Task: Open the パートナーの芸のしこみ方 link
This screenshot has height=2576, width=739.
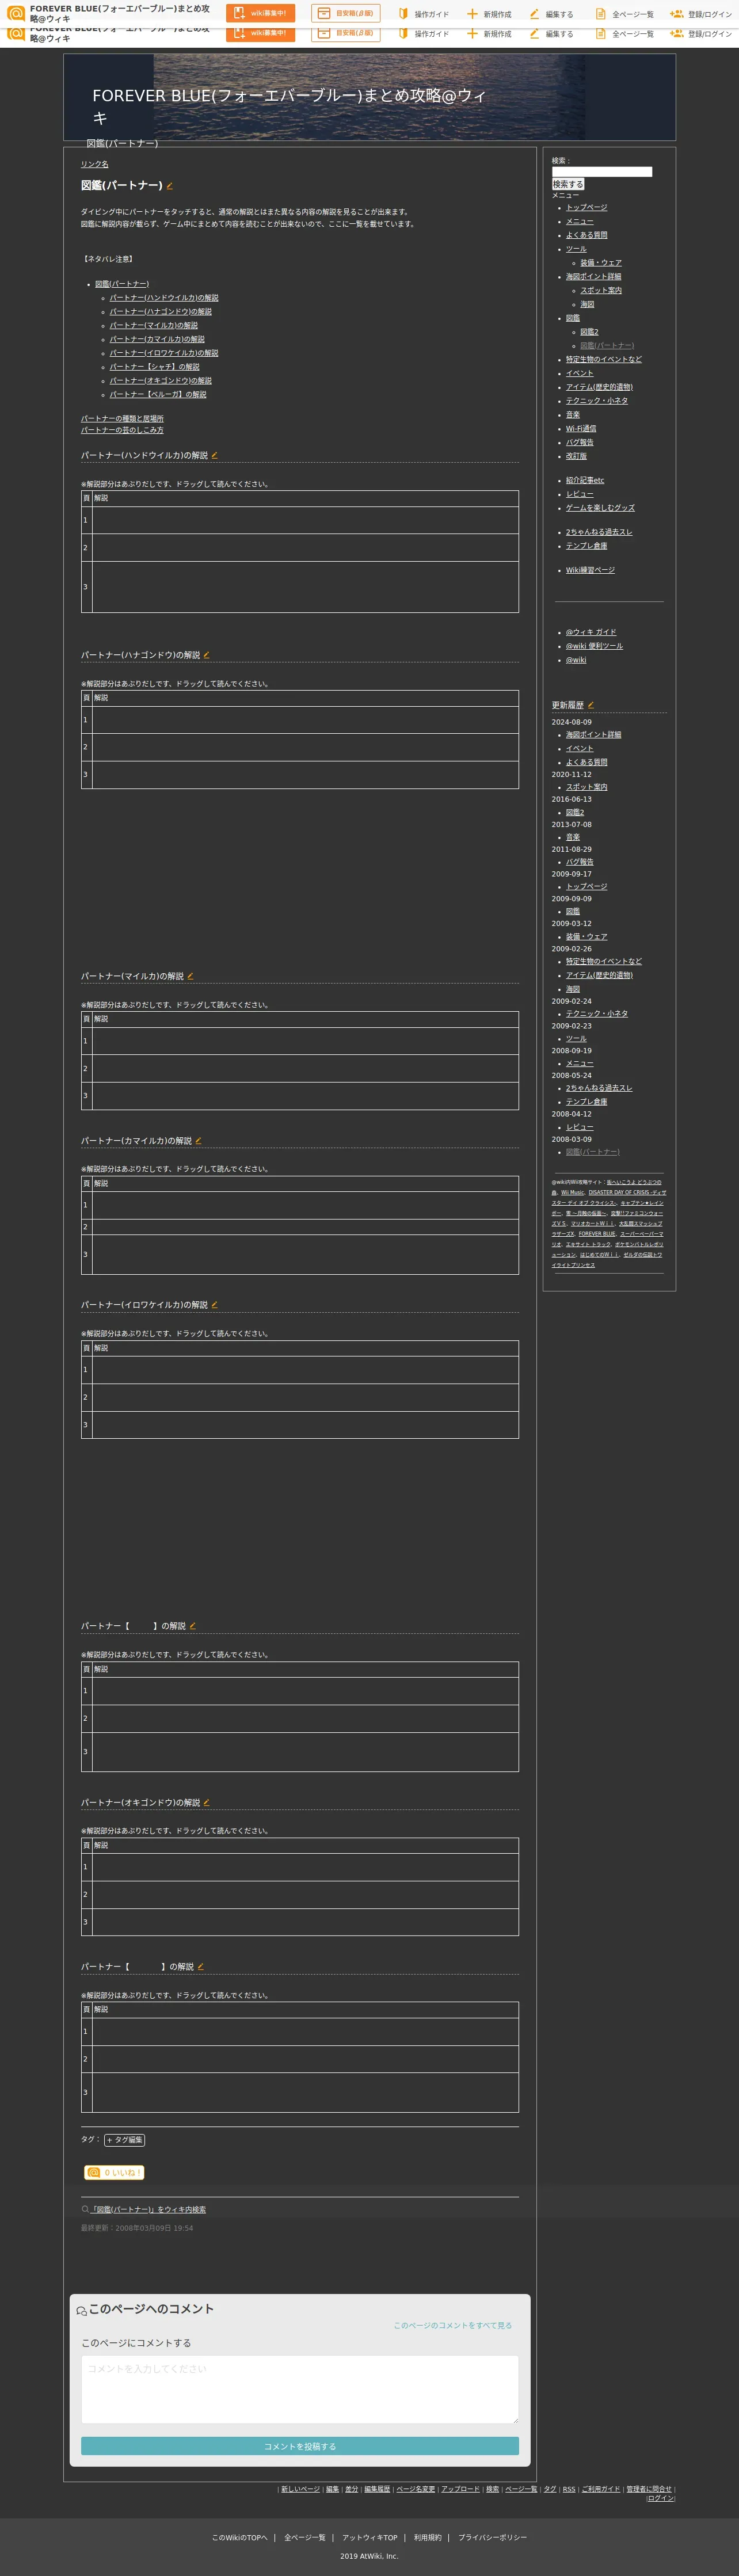Action: click(x=122, y=430)
